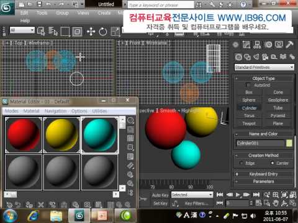
Task: Enable the AutoGrid checkbox
Action: pos(248,85)
